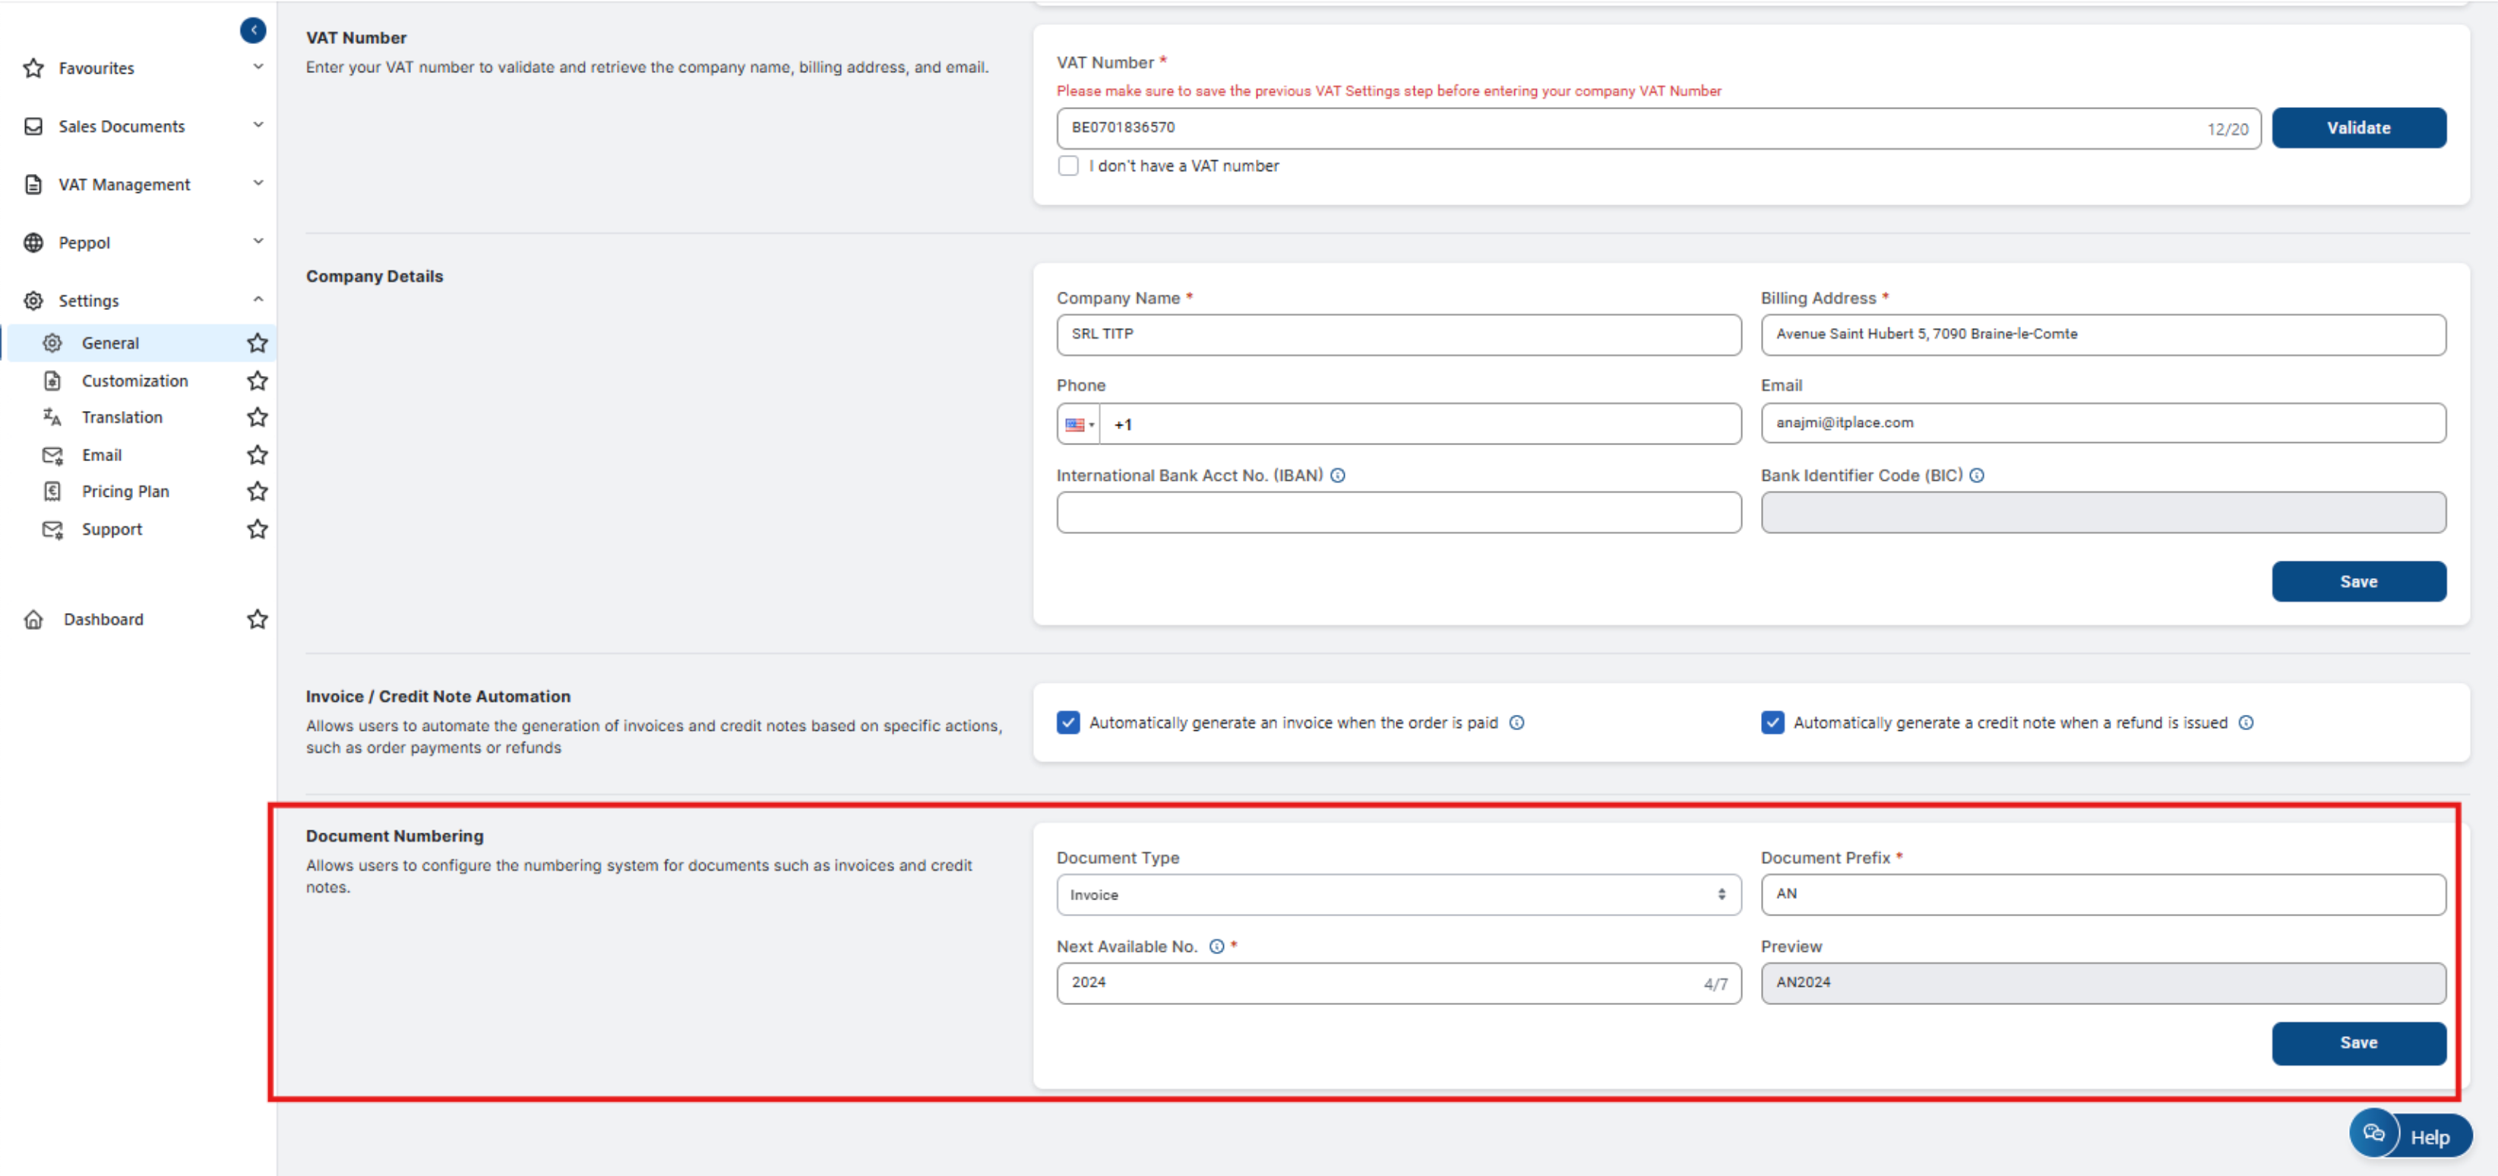Uncheck automatic credit note on refund
The width and height of the screenshot is (2498, 1176).
click(1772, 723)
